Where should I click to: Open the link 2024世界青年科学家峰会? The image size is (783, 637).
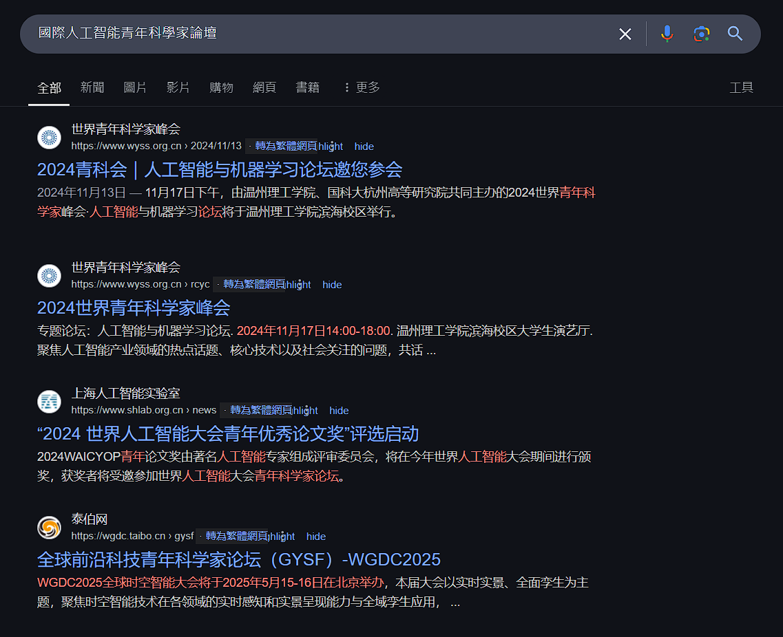[134, 307]
